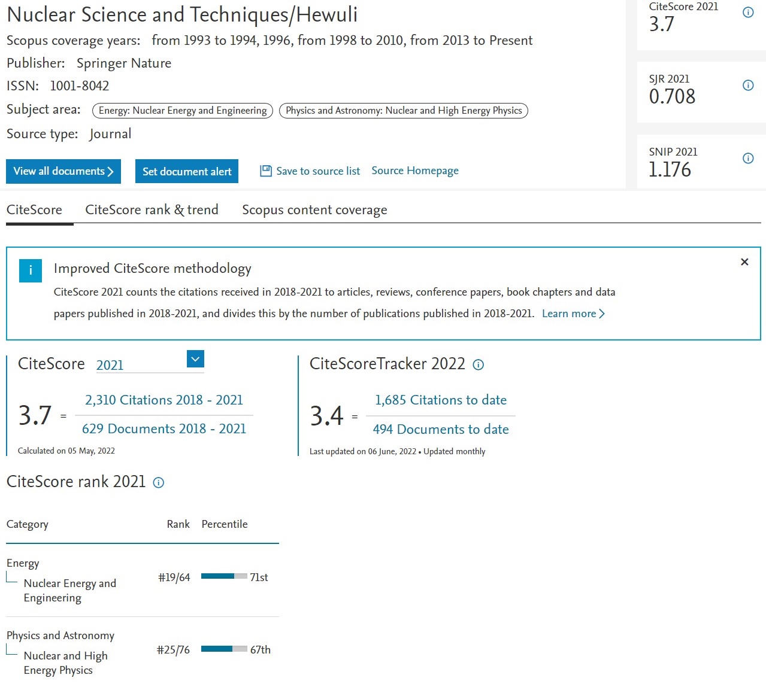Click the Set document alert button

click(x=187, y=172)
